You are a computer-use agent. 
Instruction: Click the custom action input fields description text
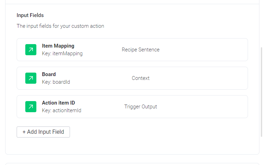[x=60, y=26]
